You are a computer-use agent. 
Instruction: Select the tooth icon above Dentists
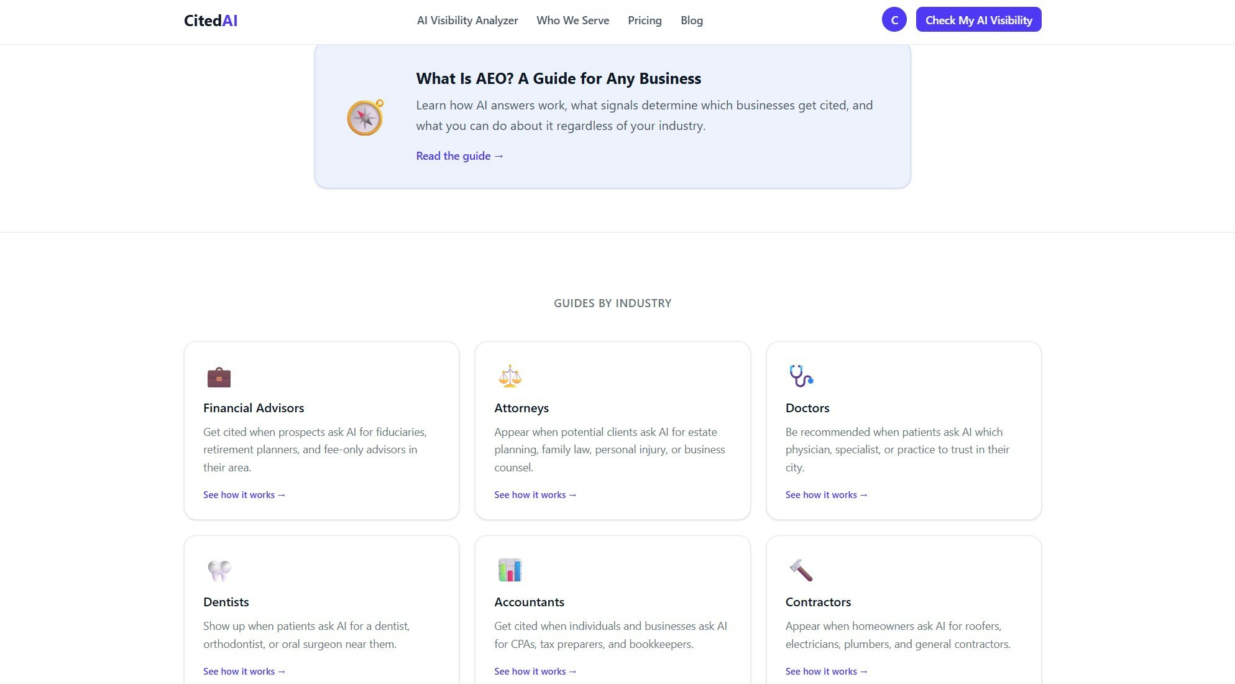click(219, 571)
